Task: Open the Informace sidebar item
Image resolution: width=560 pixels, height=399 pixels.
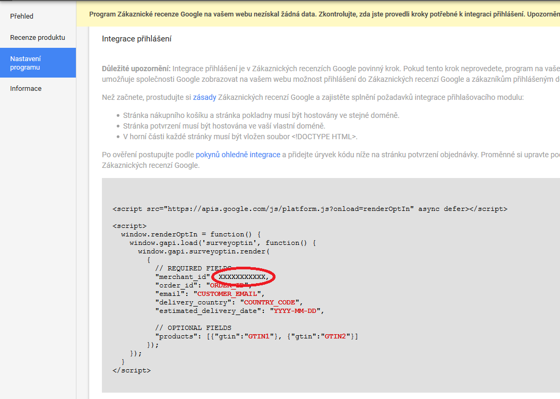Action: [25, 89]
